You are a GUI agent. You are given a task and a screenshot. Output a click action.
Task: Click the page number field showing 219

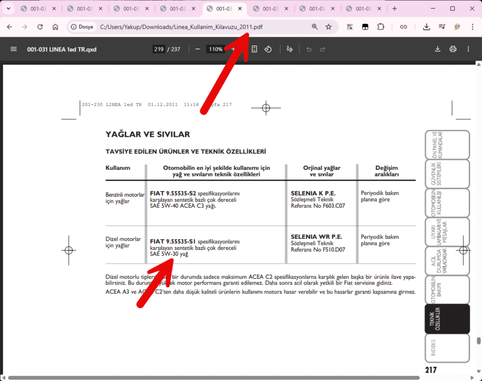click(159, 49)
